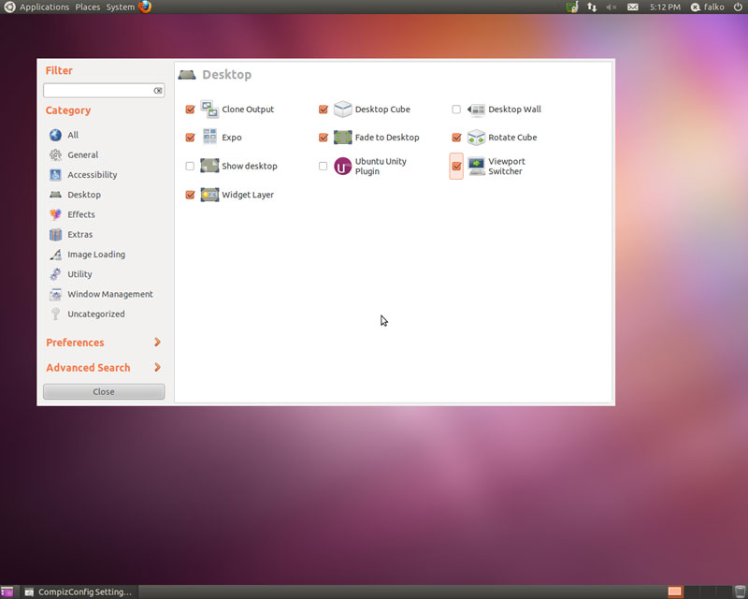Open the Expo plugin icon

[209, 137]
